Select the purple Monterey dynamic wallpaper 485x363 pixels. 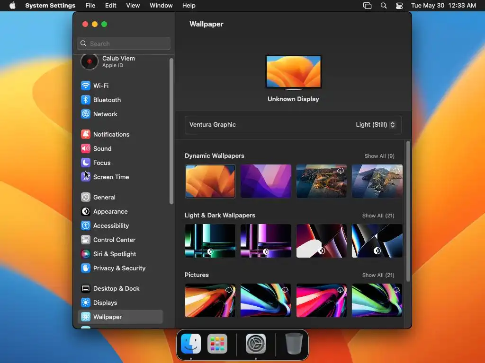266,181
